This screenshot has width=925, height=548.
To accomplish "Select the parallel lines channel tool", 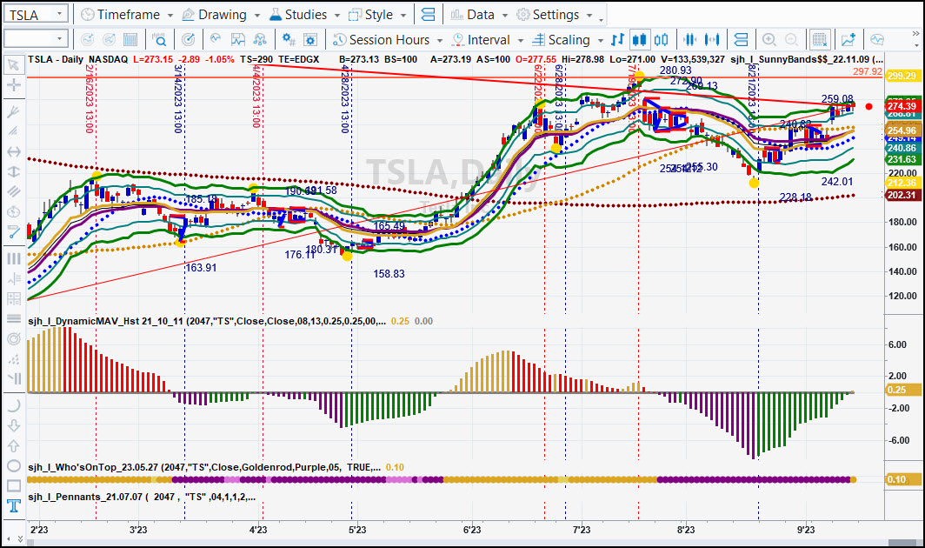I will [x=13, y=191].
